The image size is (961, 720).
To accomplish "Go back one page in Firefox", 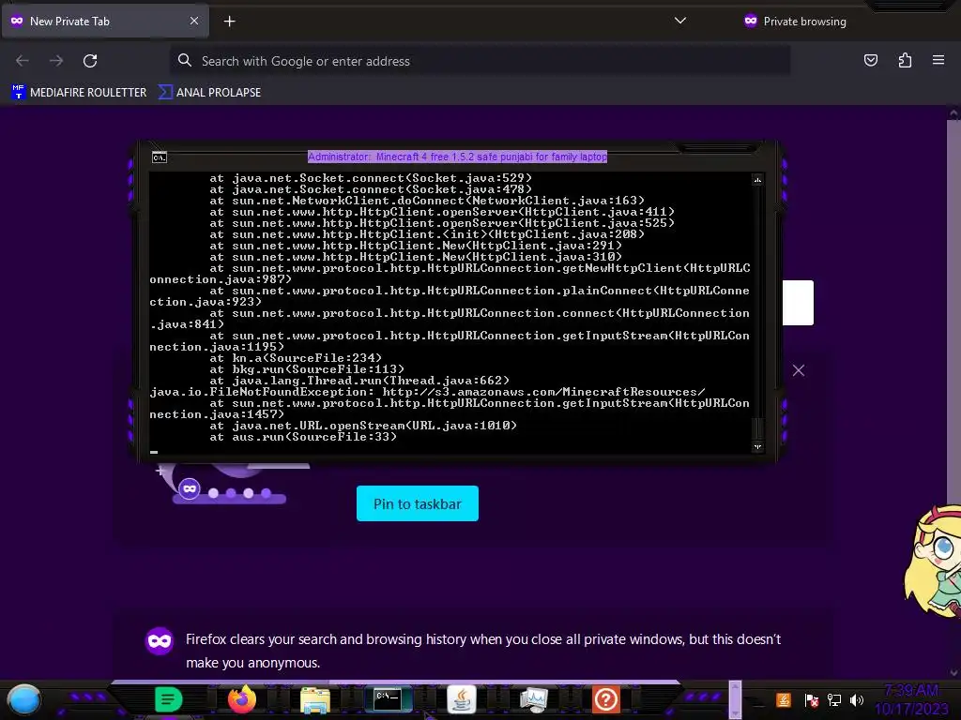I will tap(23, 61).
